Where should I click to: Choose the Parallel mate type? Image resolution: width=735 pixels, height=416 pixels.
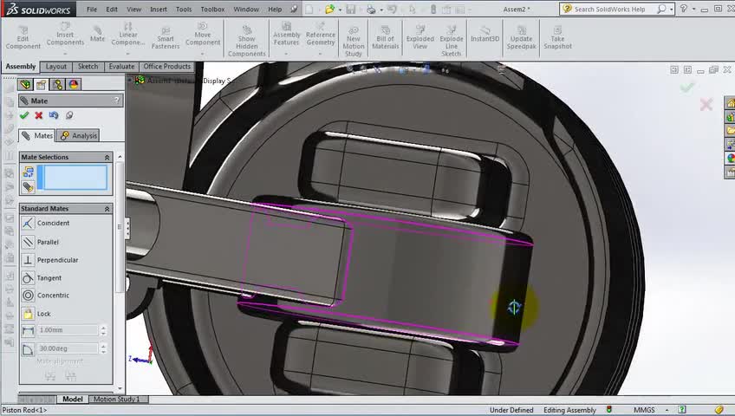point(29,242)
